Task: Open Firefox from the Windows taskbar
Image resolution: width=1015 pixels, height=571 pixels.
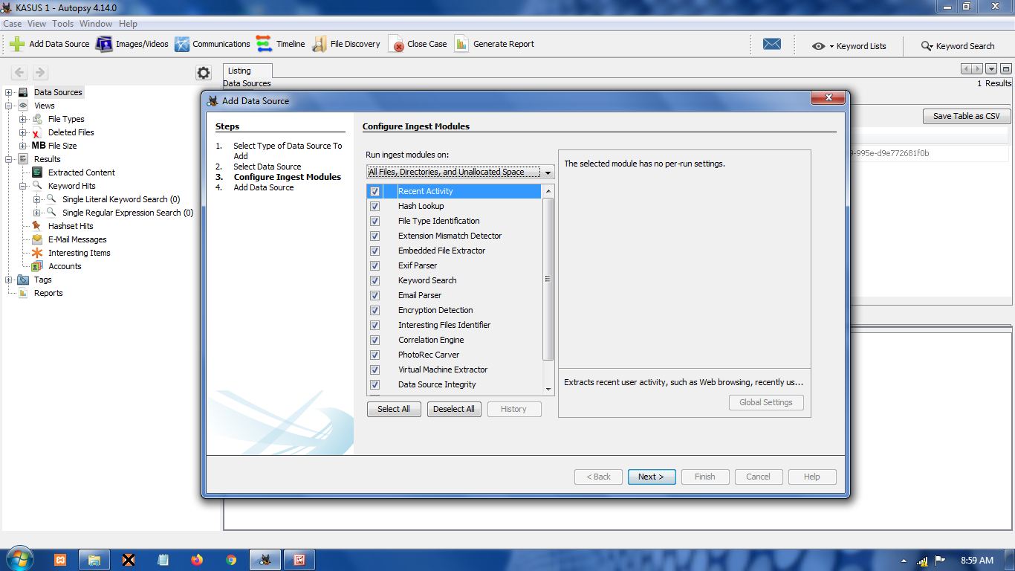Action: [197, 560]
